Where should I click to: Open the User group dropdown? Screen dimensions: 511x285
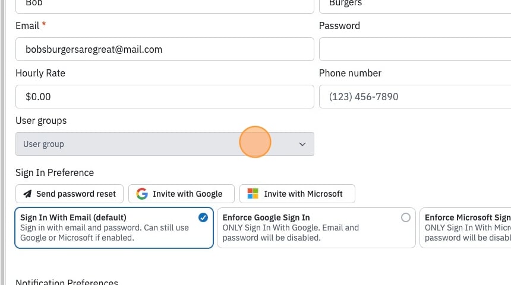click(165, 144)
